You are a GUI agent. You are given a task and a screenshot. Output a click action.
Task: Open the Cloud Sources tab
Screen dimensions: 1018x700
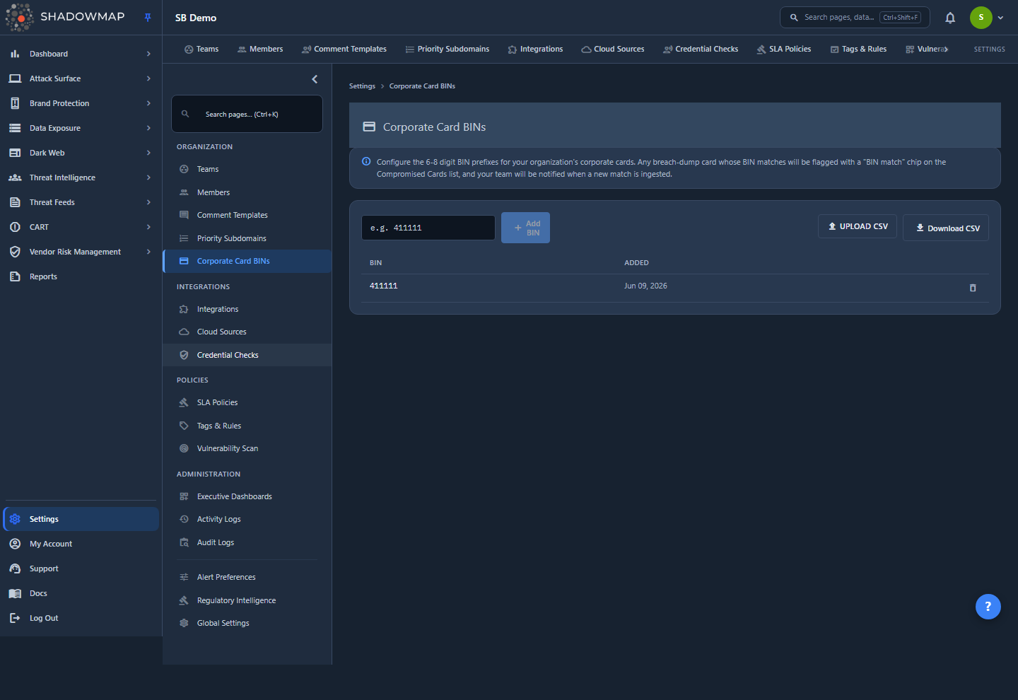pos(612,49)
